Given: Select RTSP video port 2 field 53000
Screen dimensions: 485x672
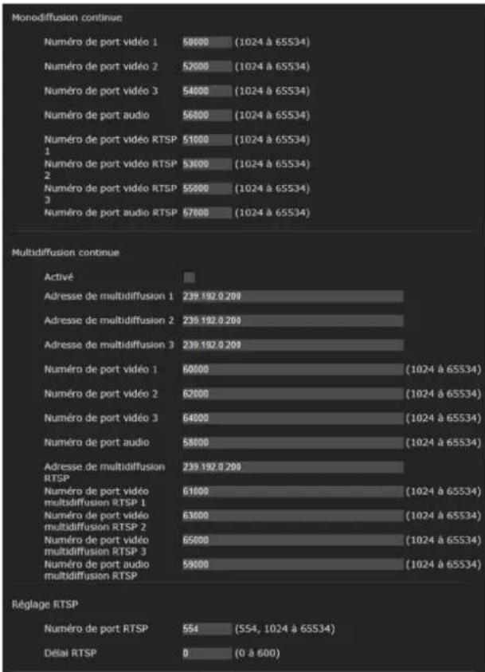Looking at the screenshot, I should 207,164.
